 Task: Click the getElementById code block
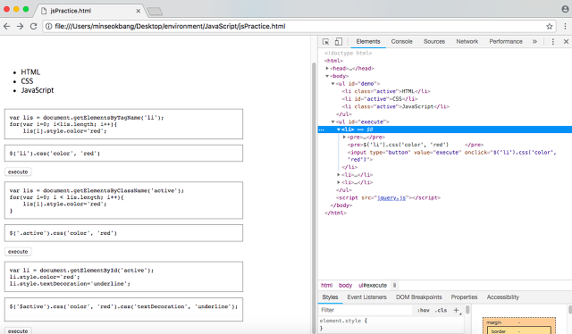[x=123, y=277]
